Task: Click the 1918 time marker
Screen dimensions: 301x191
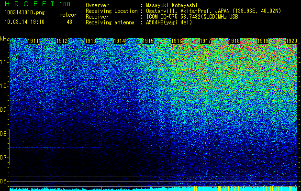Action: [x=234, y=41]
